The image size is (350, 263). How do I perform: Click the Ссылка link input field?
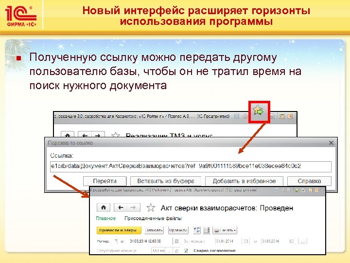point(191,167)
